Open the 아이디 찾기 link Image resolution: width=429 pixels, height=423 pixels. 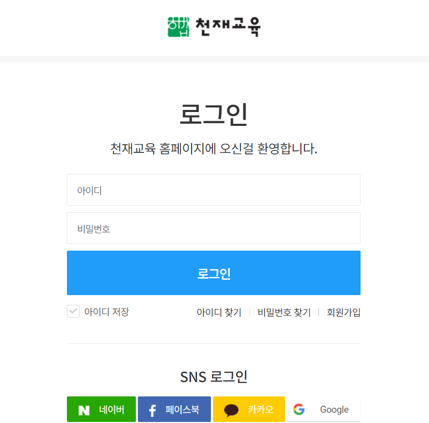(x=219, y=312)
